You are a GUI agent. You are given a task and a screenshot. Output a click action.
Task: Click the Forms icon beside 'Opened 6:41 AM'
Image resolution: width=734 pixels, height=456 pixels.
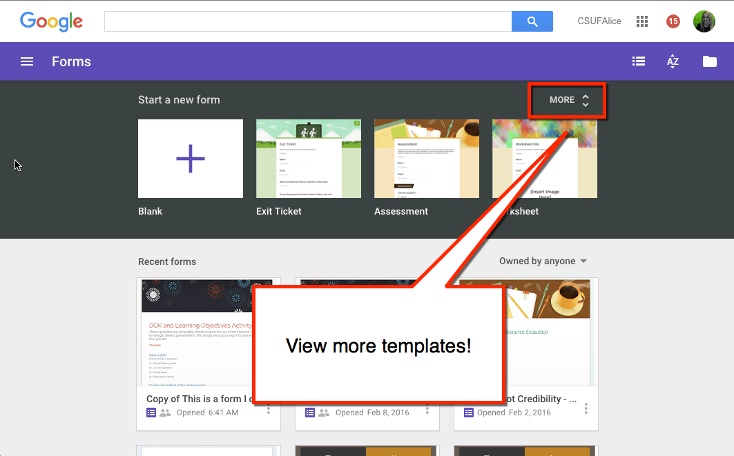coord(151,413)
